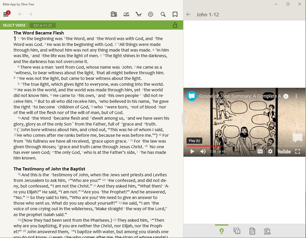The width and height of the screenshot is (306, 238).
Task: Open the video on YouTube via the logo
Action: tap(284, 152)
